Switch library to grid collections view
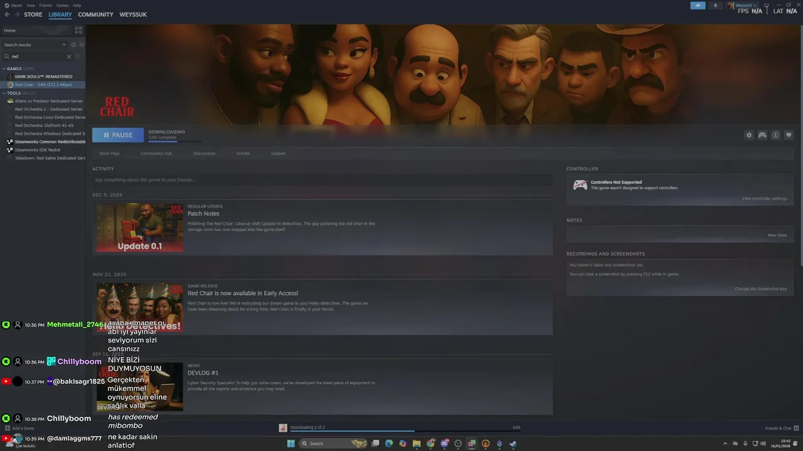Screen dimensions: 803x451 click(x=78, y=30)
